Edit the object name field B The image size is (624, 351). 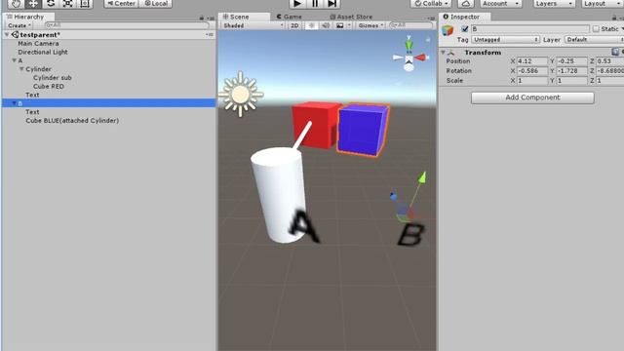(530, 29)
